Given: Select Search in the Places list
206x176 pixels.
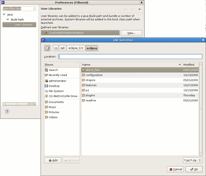Looking at the screenshot, I should (x=53, y=70).
